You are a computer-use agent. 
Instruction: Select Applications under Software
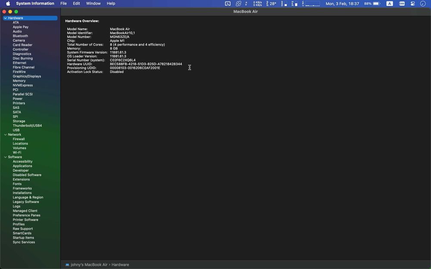click(x=22, y=166)
